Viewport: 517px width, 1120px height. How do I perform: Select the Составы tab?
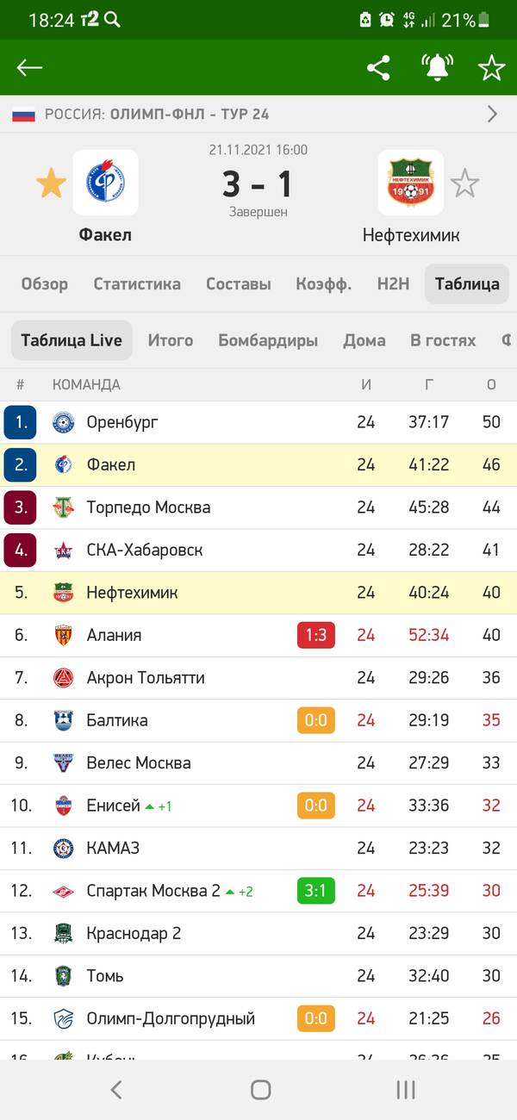point(238,284)
